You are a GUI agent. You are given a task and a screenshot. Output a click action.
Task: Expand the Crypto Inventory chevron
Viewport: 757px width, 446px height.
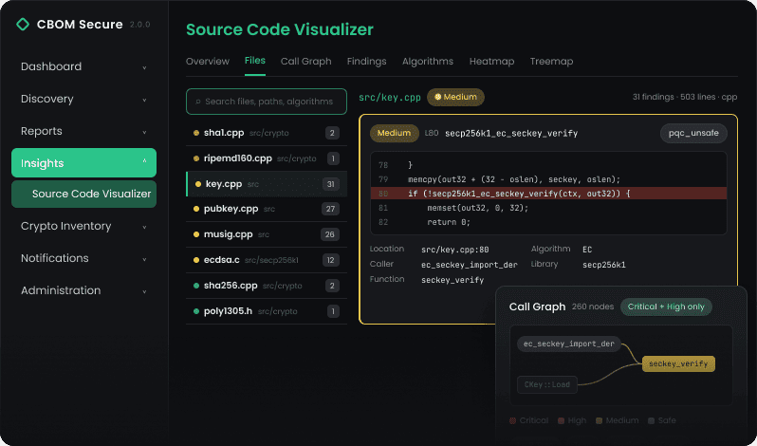pos(144,227)
